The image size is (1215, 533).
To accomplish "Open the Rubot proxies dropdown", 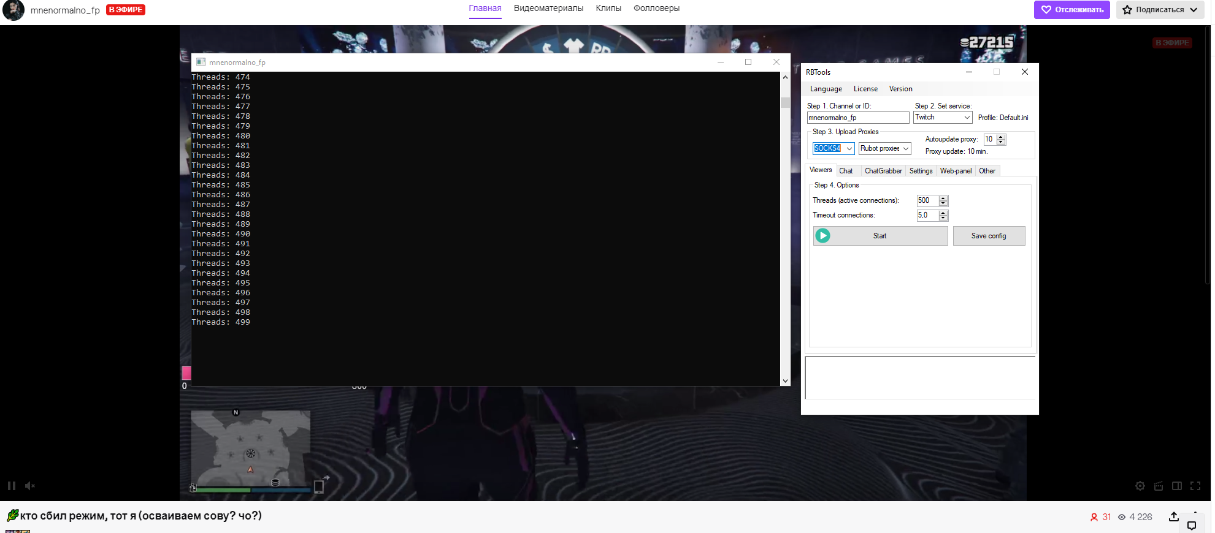I will [x=905, y=149].
